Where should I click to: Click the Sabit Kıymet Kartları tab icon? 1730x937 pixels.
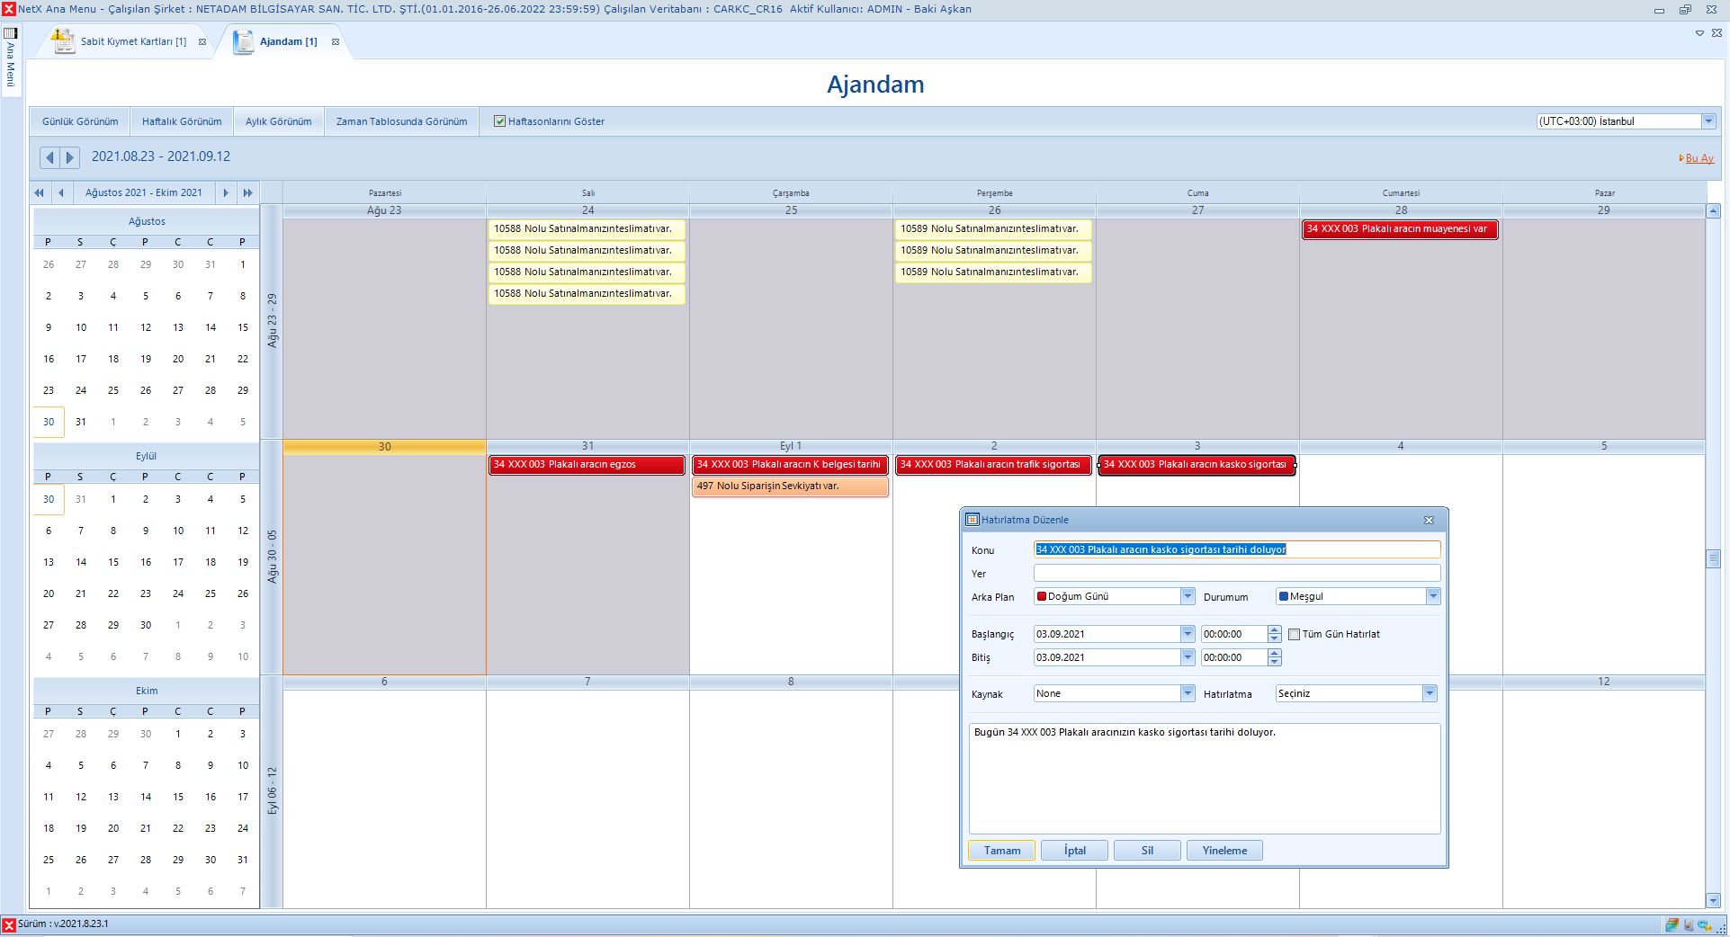pos(63,41)
